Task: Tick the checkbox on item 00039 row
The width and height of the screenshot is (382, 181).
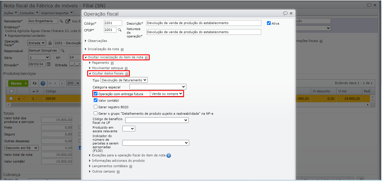Action: pyautogui.click(x=11, y=99)
